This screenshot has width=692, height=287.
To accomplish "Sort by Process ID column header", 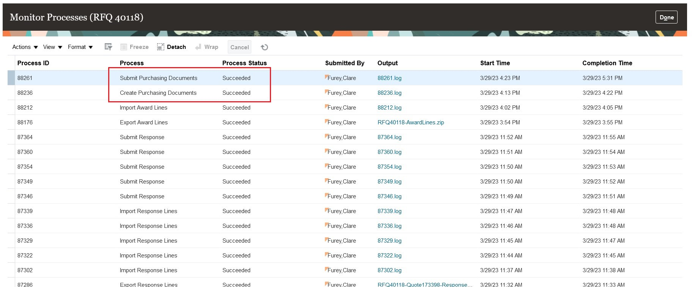I will (33, 63).
